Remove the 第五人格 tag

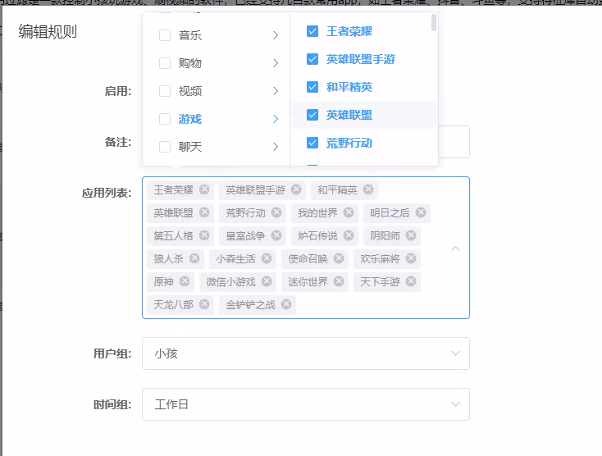tap(204, 235)
